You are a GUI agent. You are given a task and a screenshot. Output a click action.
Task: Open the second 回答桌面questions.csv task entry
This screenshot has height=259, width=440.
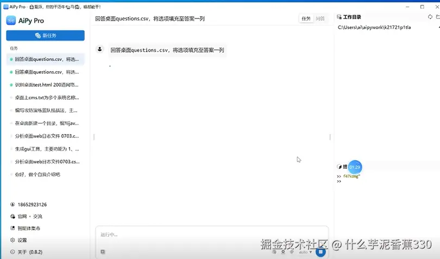click(x=45, y=72)
